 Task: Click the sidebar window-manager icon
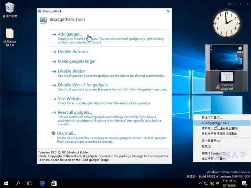tap(229, 4)
